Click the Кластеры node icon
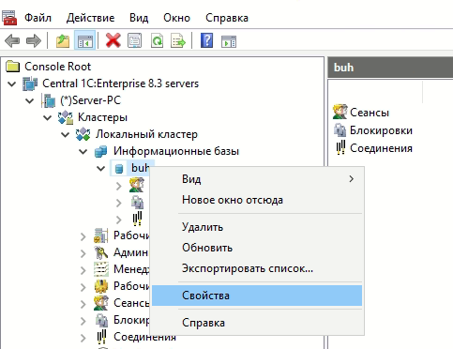 pyautogui.click(x=66, y=117)
